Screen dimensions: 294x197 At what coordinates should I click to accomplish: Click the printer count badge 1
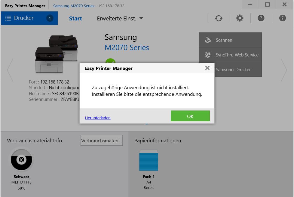(x=50, y=18)
